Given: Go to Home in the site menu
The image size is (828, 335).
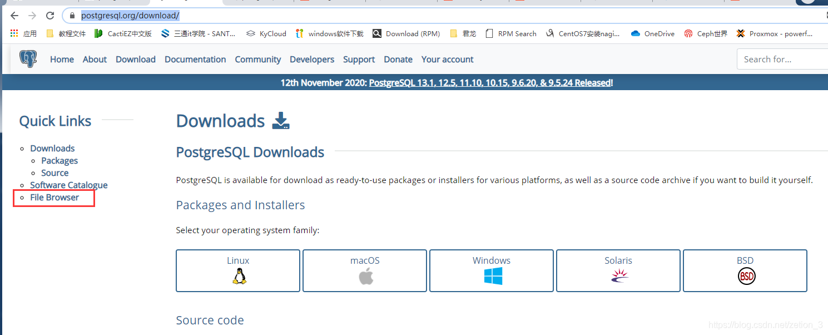Looking at the screenshot, I should (x=62, y=60).
